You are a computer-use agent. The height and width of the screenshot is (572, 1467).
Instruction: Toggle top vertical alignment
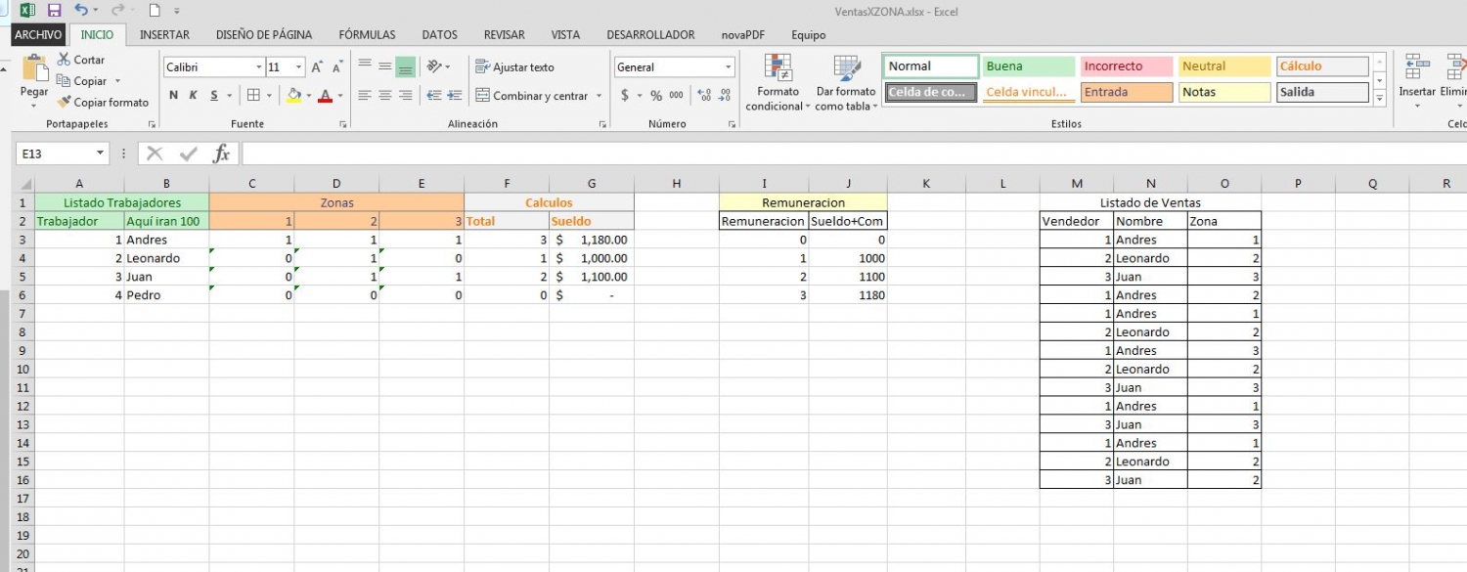click(365, 66)
